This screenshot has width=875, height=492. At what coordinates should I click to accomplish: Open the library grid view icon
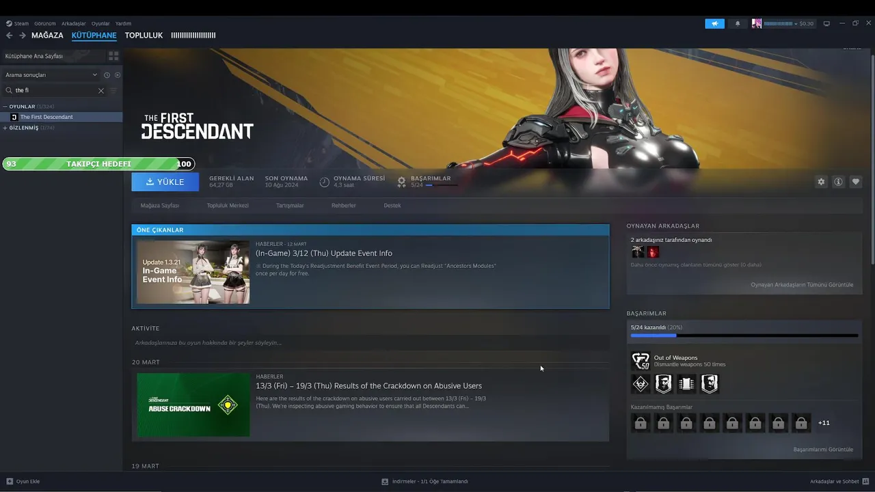click(113, 56)
